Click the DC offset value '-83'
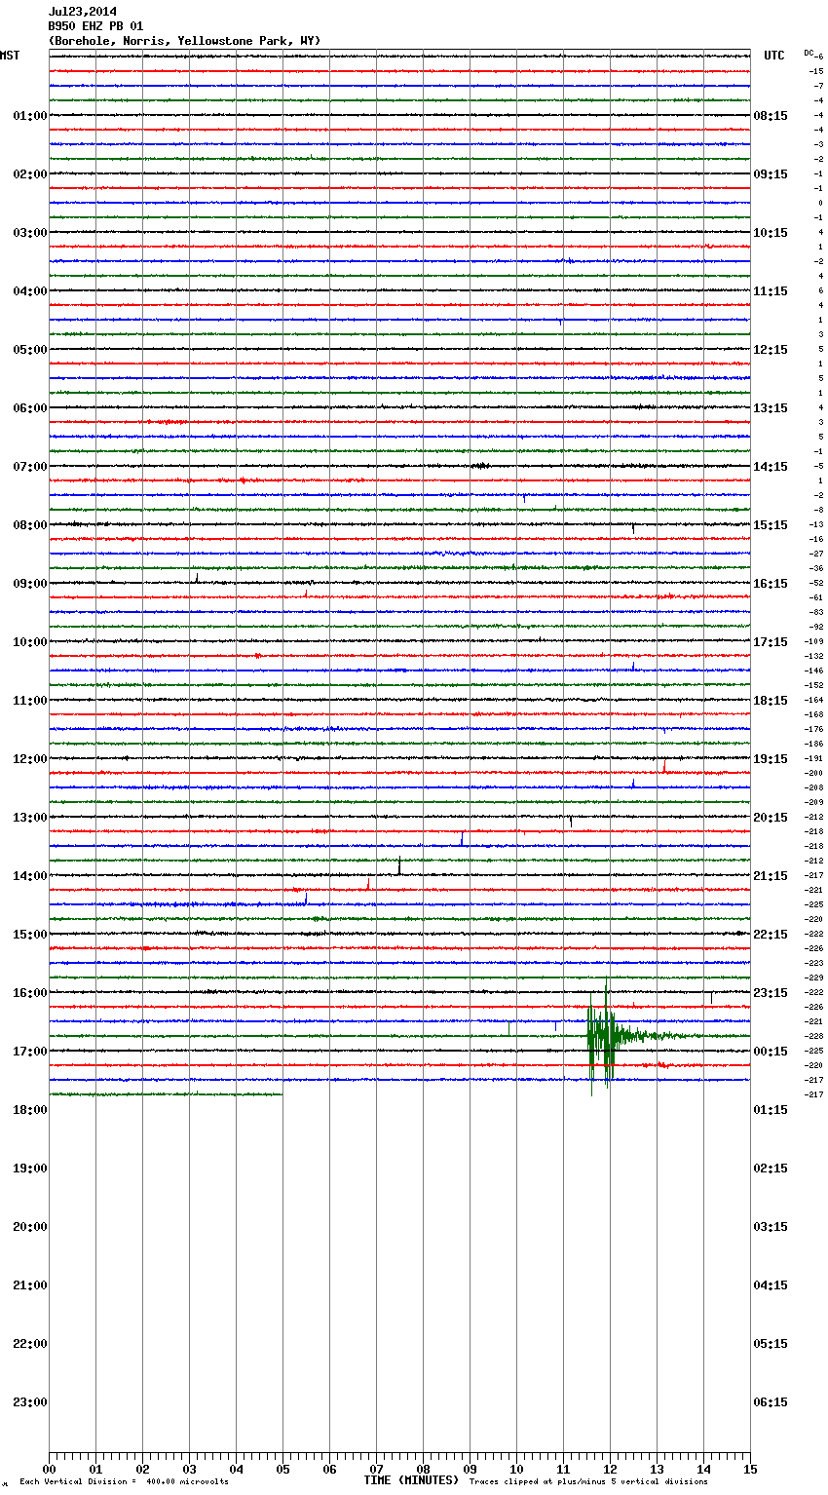Screen dimensions: 828x1495 tap(816, 613)
